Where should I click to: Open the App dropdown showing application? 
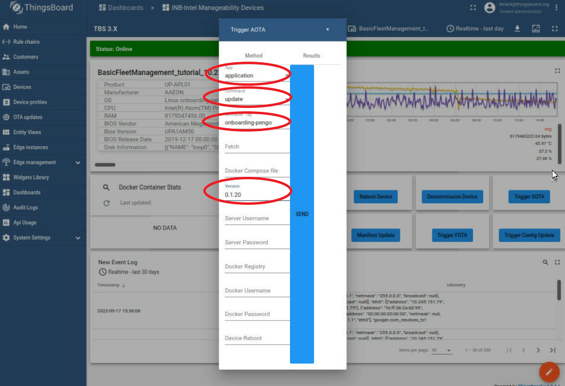(x=256, y=76)
